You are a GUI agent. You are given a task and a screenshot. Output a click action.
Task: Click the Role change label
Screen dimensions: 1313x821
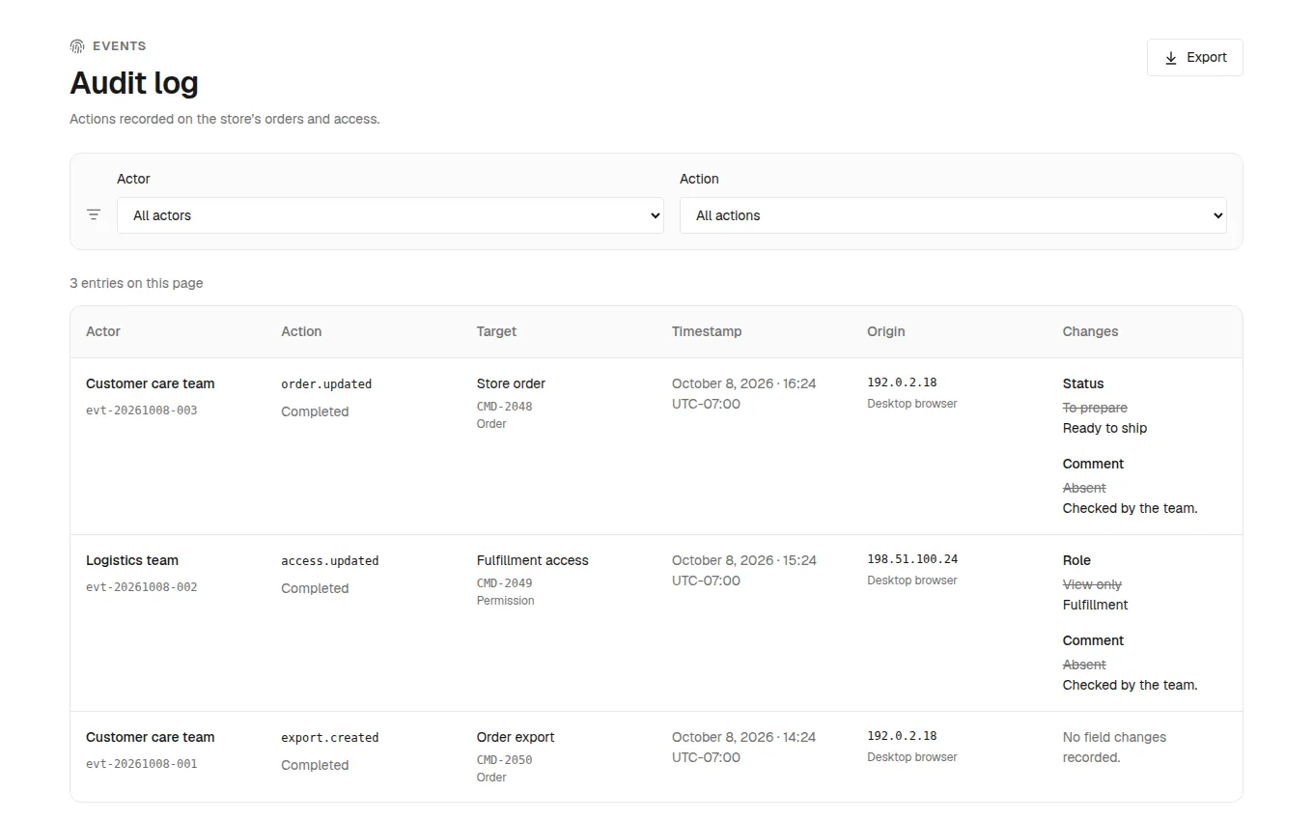pyautogui.click(x=1076, y=560)
